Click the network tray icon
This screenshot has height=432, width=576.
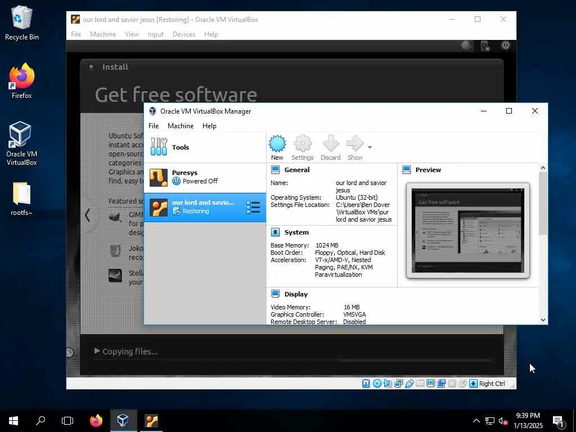tap(490, 421)
